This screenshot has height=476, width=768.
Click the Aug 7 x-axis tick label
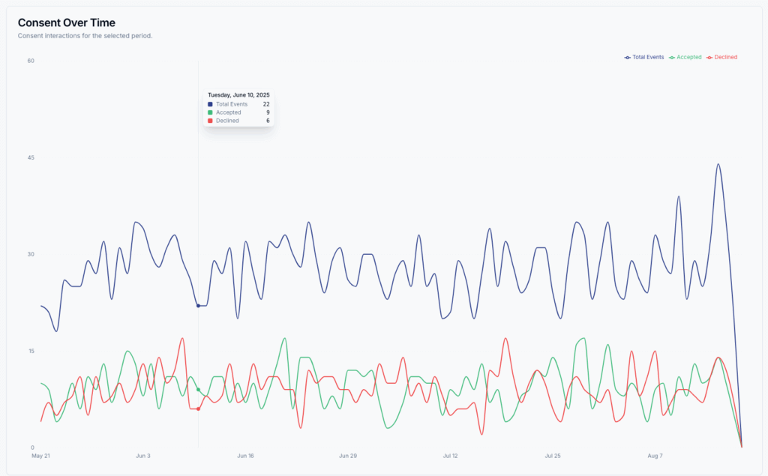pos(655,455)
